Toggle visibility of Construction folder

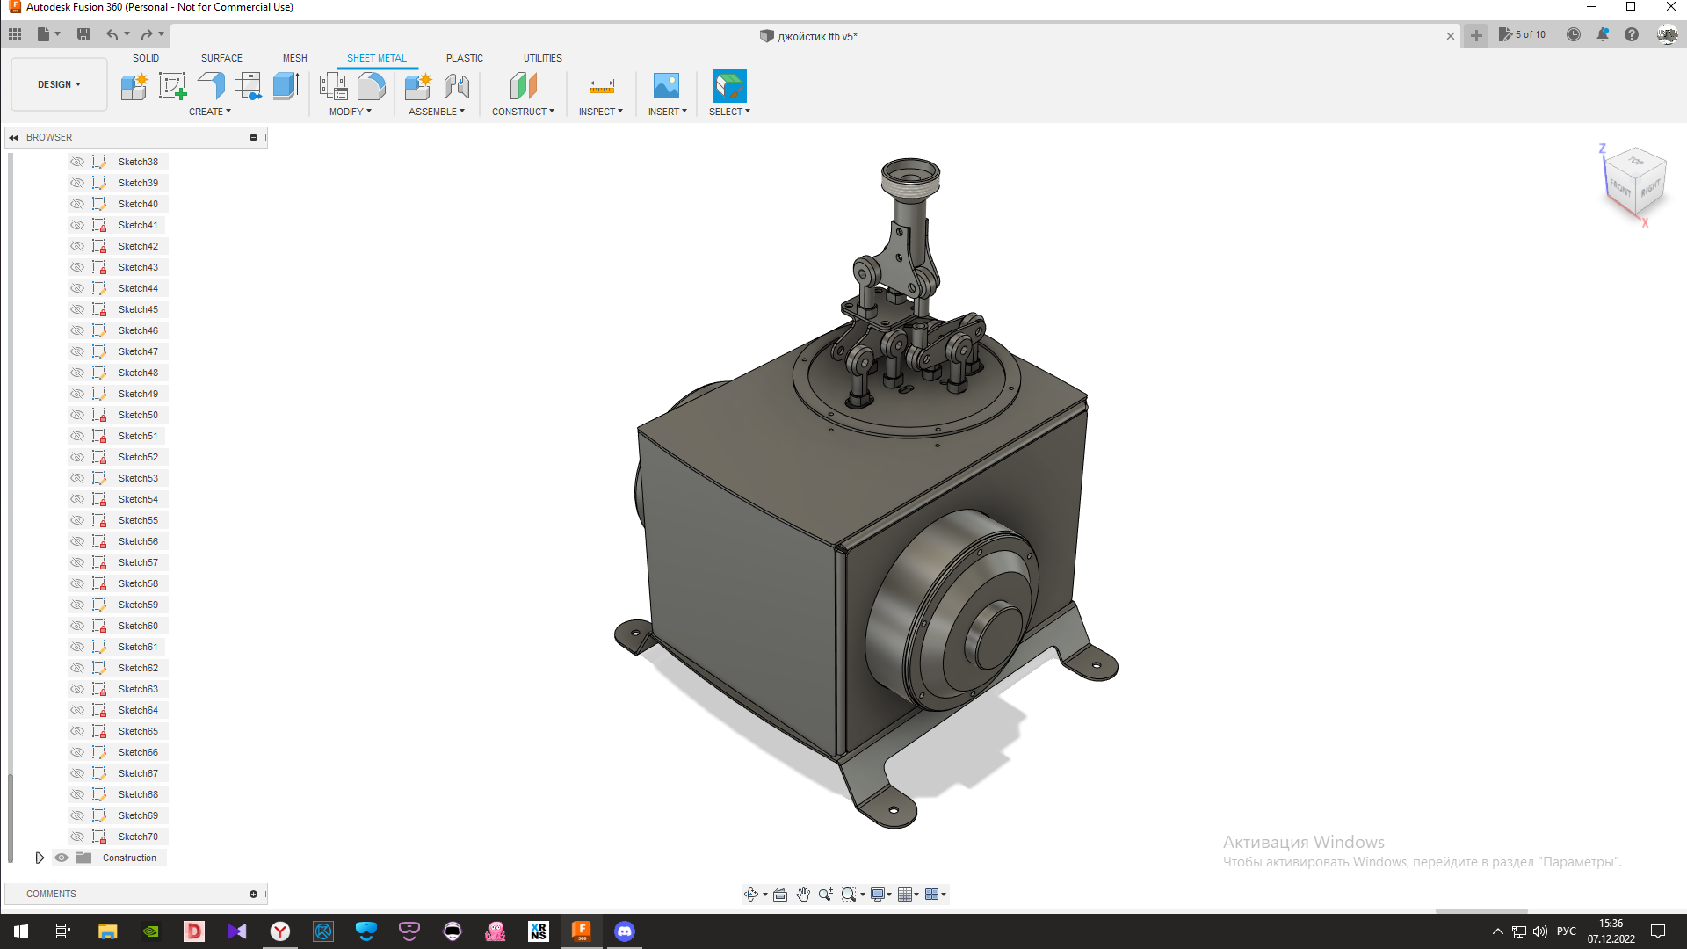62,858
